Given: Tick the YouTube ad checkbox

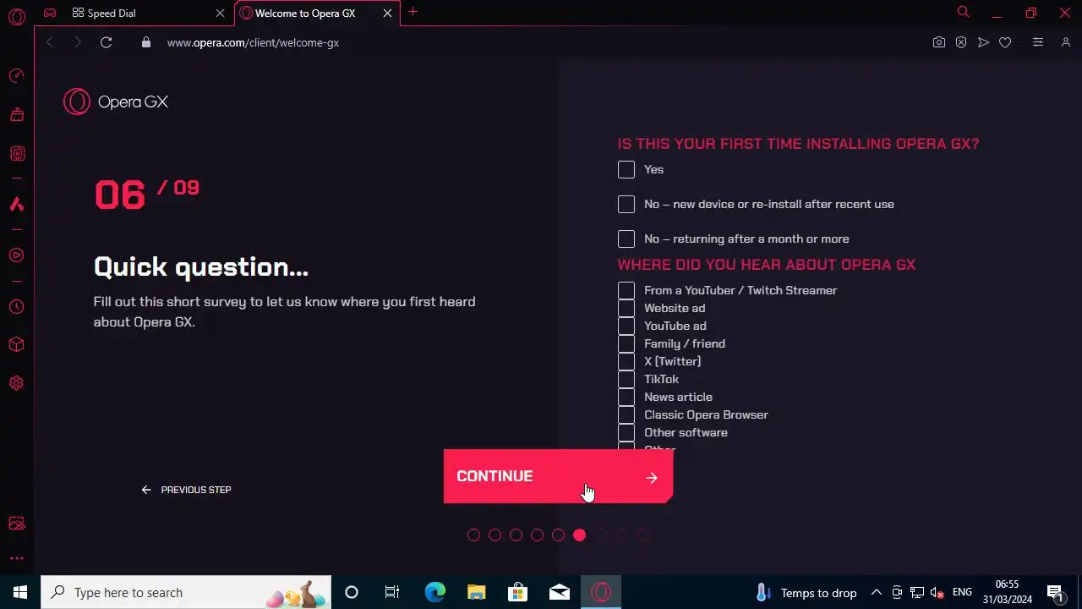Looking at the screenshot, I should [626, 326].
